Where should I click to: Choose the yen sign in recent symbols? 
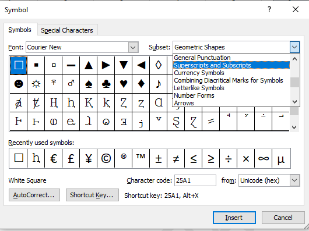[89, 158]
